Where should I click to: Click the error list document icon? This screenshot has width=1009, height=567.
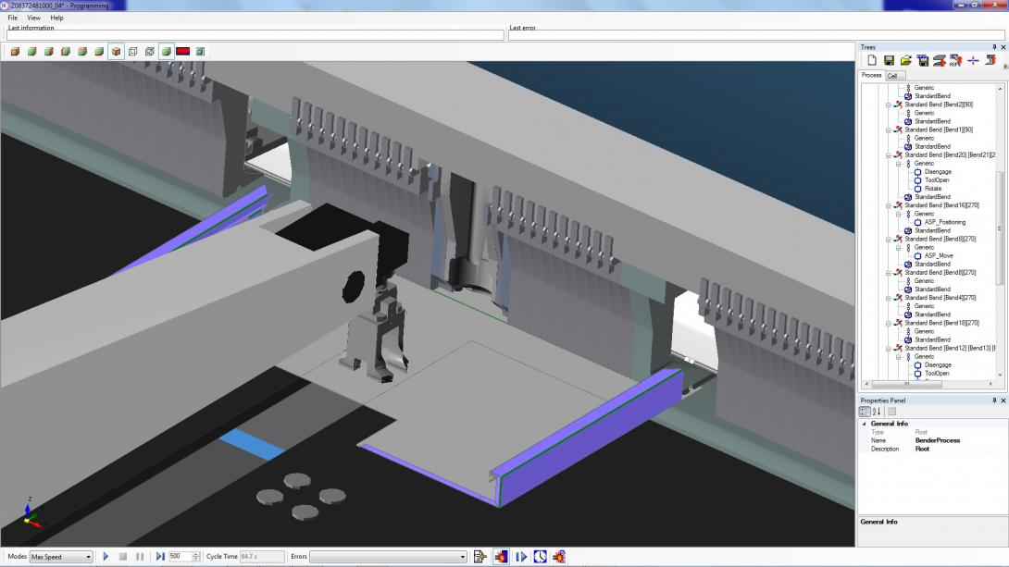480,557
